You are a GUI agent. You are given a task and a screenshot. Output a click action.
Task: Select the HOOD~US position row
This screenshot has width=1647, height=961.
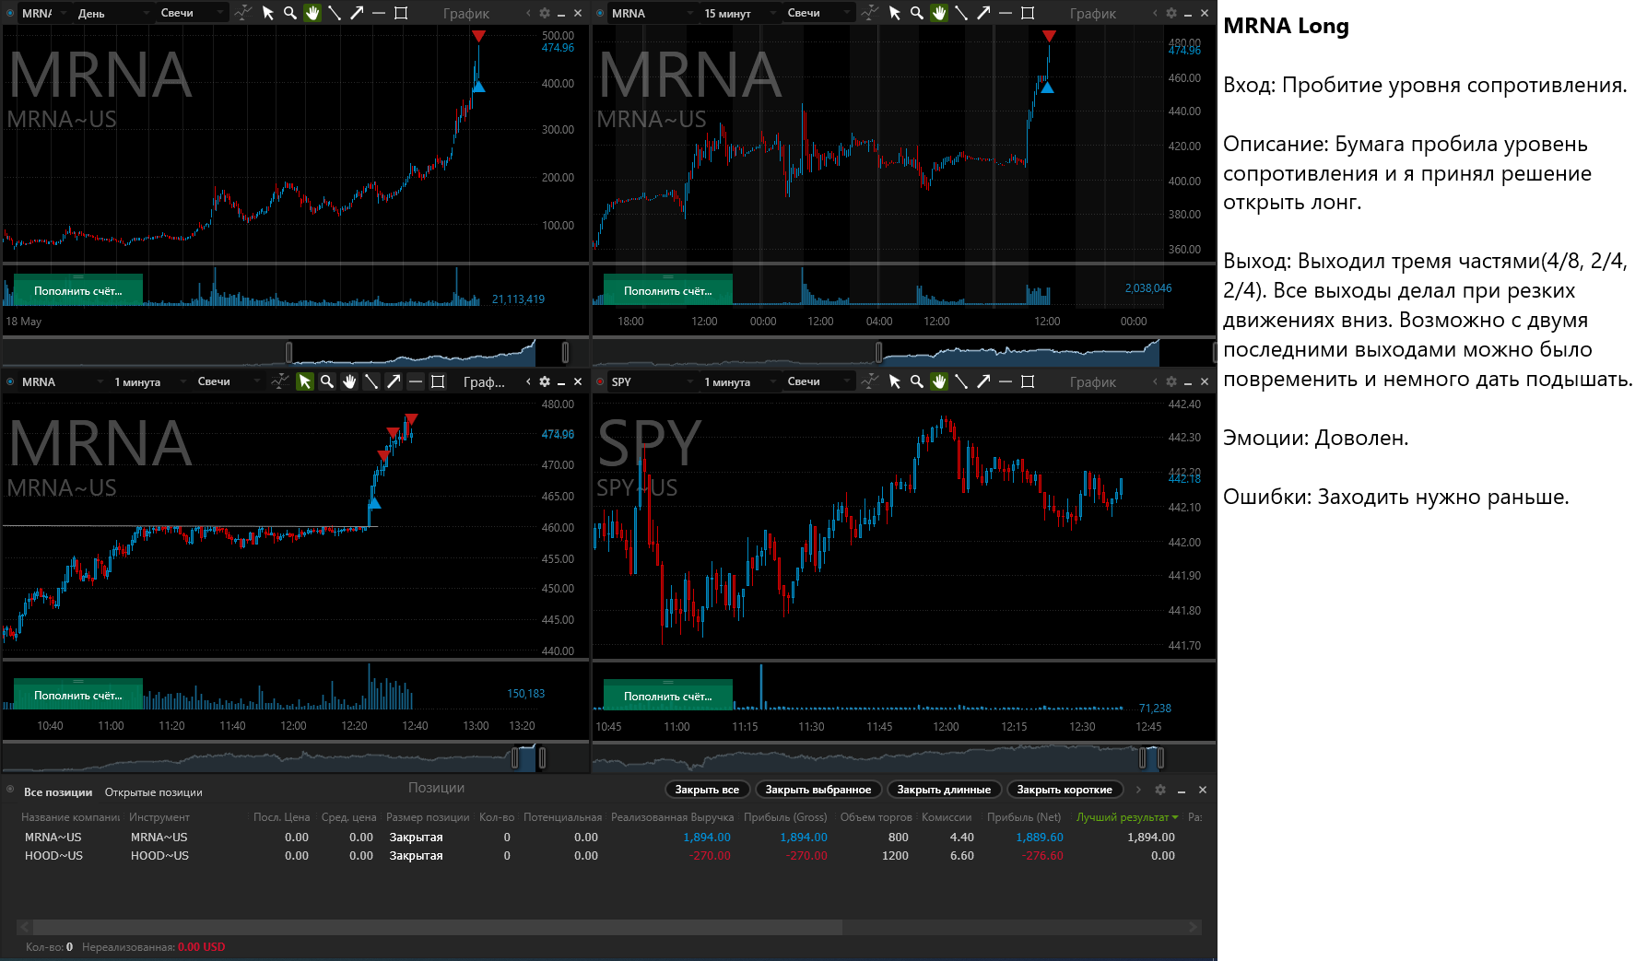[x=608, y=856]
